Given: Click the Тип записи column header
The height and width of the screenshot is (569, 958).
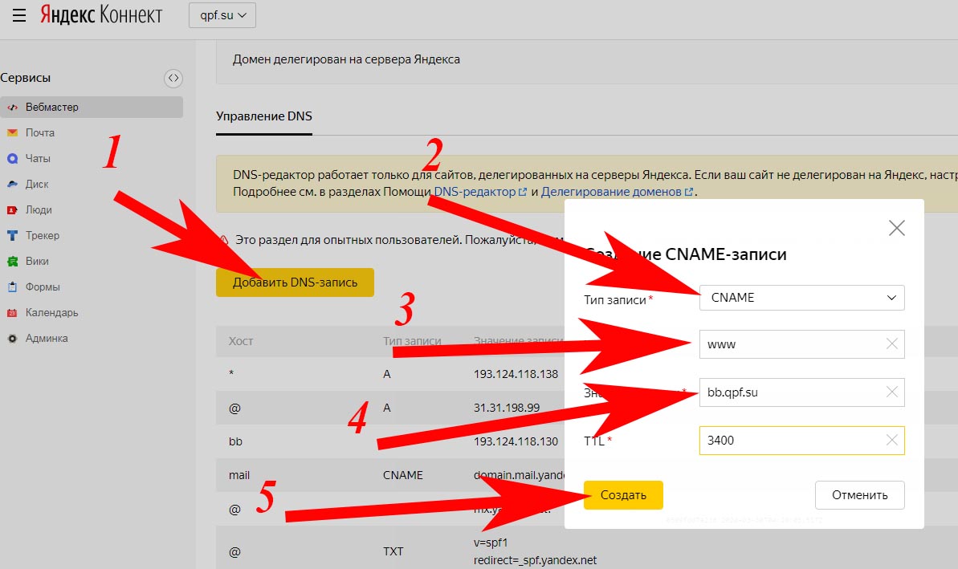Looking at the screenshot, I should coord(412,341).
